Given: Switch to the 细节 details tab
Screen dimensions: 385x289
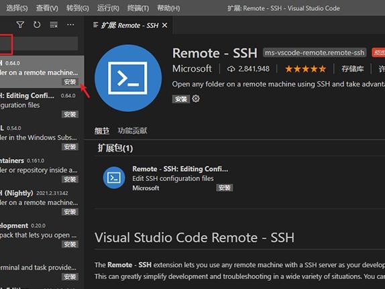Looking at the screenshot, I should (102, 131).
